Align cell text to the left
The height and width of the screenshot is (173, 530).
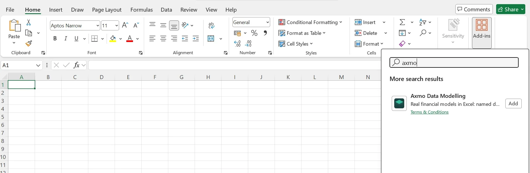click(x=152, y=38)
